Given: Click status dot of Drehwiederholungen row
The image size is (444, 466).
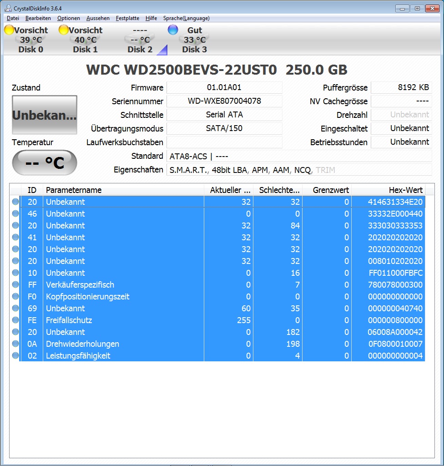Looking at the screenshot, I should (x=15, y=344).
